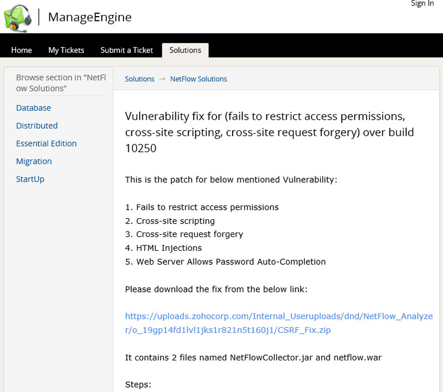Open the Database section in sidebar
The image size is (443, 392).
(33, 108)
